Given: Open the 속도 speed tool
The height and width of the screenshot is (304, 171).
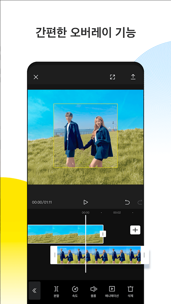Looking at the screenshot, I should pyautogui.click(x=75, y=291).
